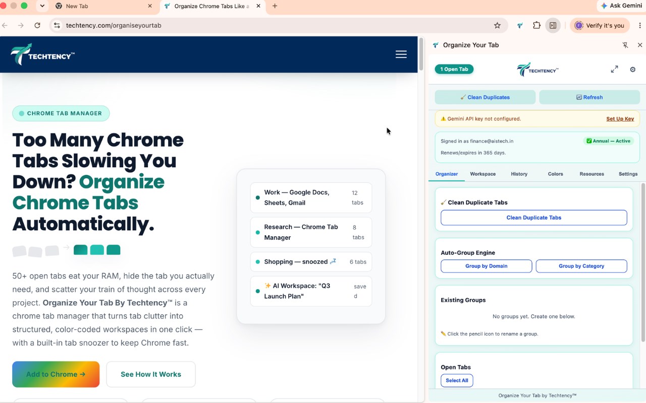Click the CHROME TAB MANAGER badge

[61, 113]
